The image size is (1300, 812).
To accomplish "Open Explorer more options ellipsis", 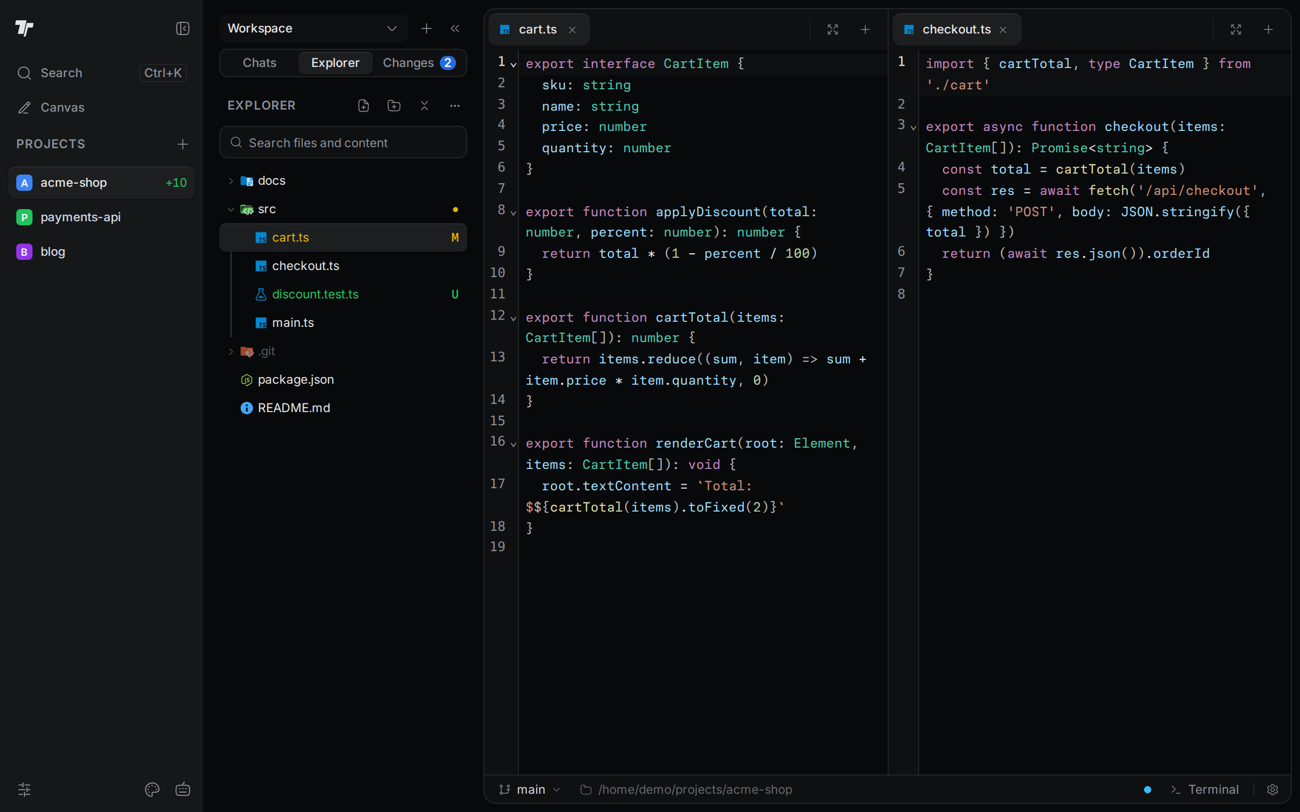I will pyautogui.click(x=455, y=106).
